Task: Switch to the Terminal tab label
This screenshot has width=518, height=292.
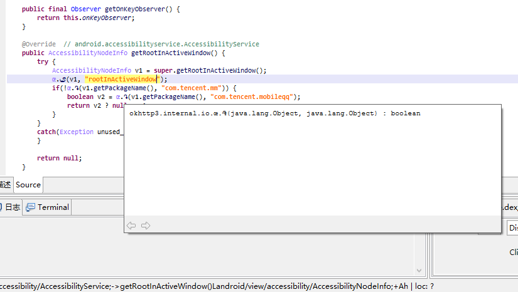Action: coord(53,207)
